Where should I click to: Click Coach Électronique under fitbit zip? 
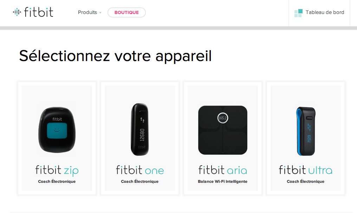pos(57,181)
